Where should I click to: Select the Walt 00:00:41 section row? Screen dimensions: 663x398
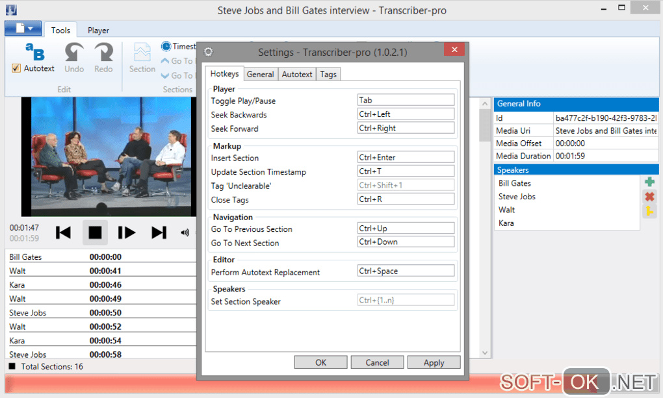(x=102, y=271)
